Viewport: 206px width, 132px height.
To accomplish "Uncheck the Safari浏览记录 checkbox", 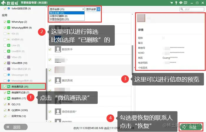I will tap(5, 8).
